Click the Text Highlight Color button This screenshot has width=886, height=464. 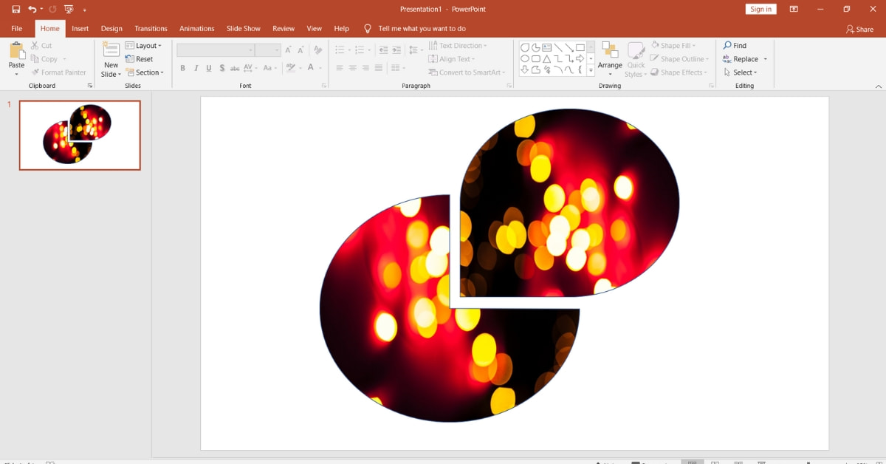[x=292, y=68]
